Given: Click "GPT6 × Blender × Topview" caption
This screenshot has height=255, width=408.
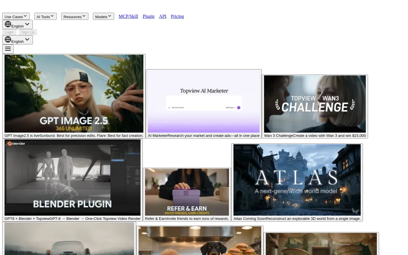Looking at the screenshot, I should pos(27,219).
